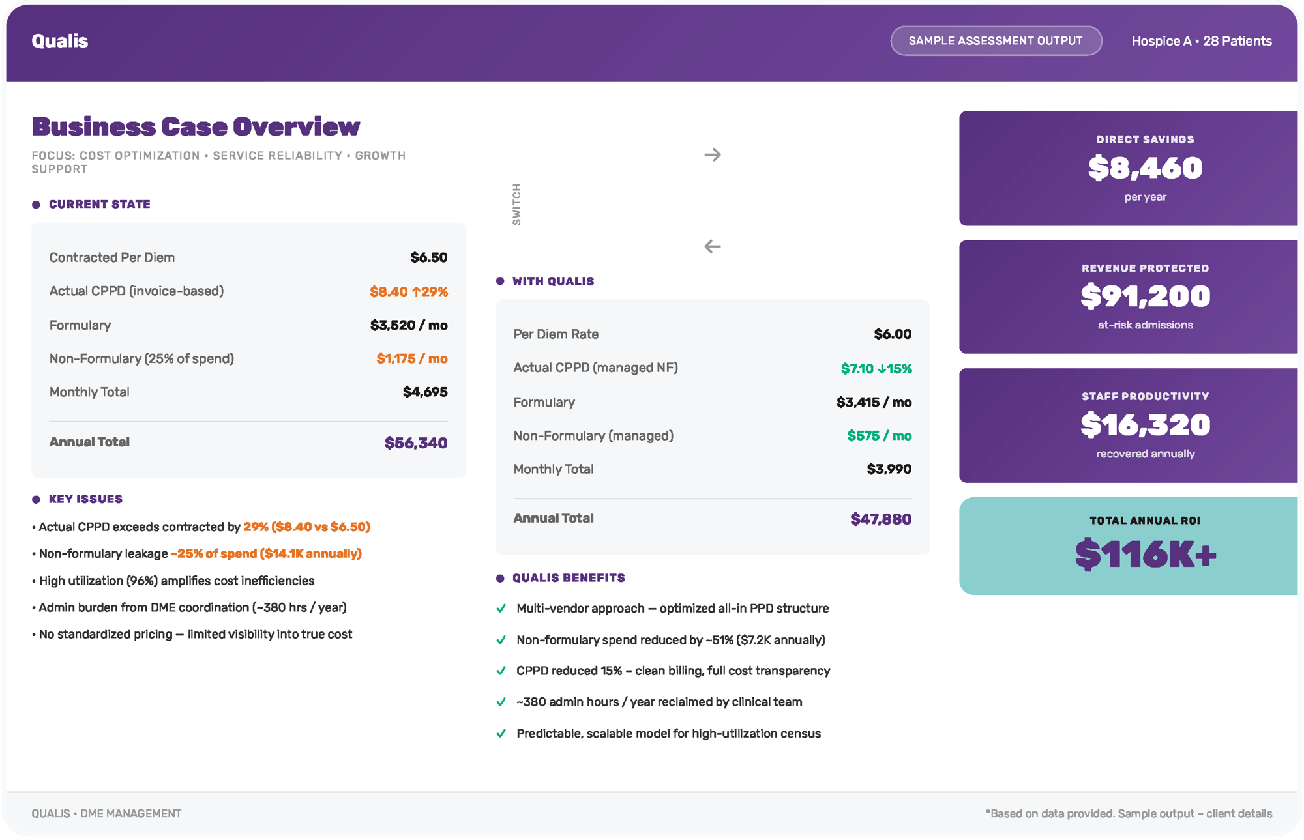
Task: Click the $4,695 Monthly Total value
Action: [425, 392]
